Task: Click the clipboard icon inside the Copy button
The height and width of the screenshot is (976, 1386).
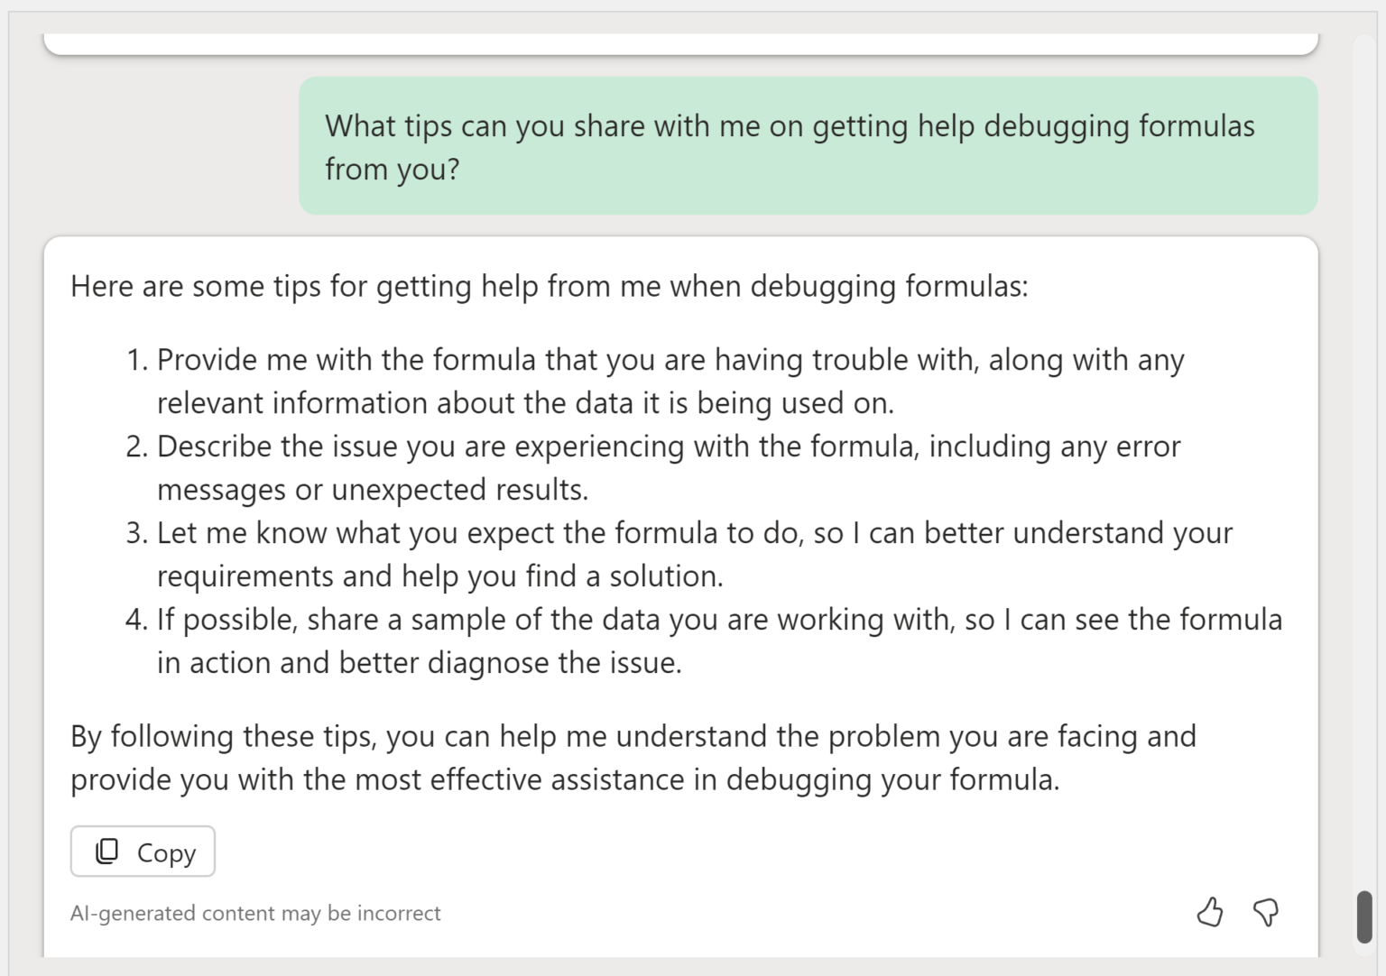Action: [x=107, y=851]
